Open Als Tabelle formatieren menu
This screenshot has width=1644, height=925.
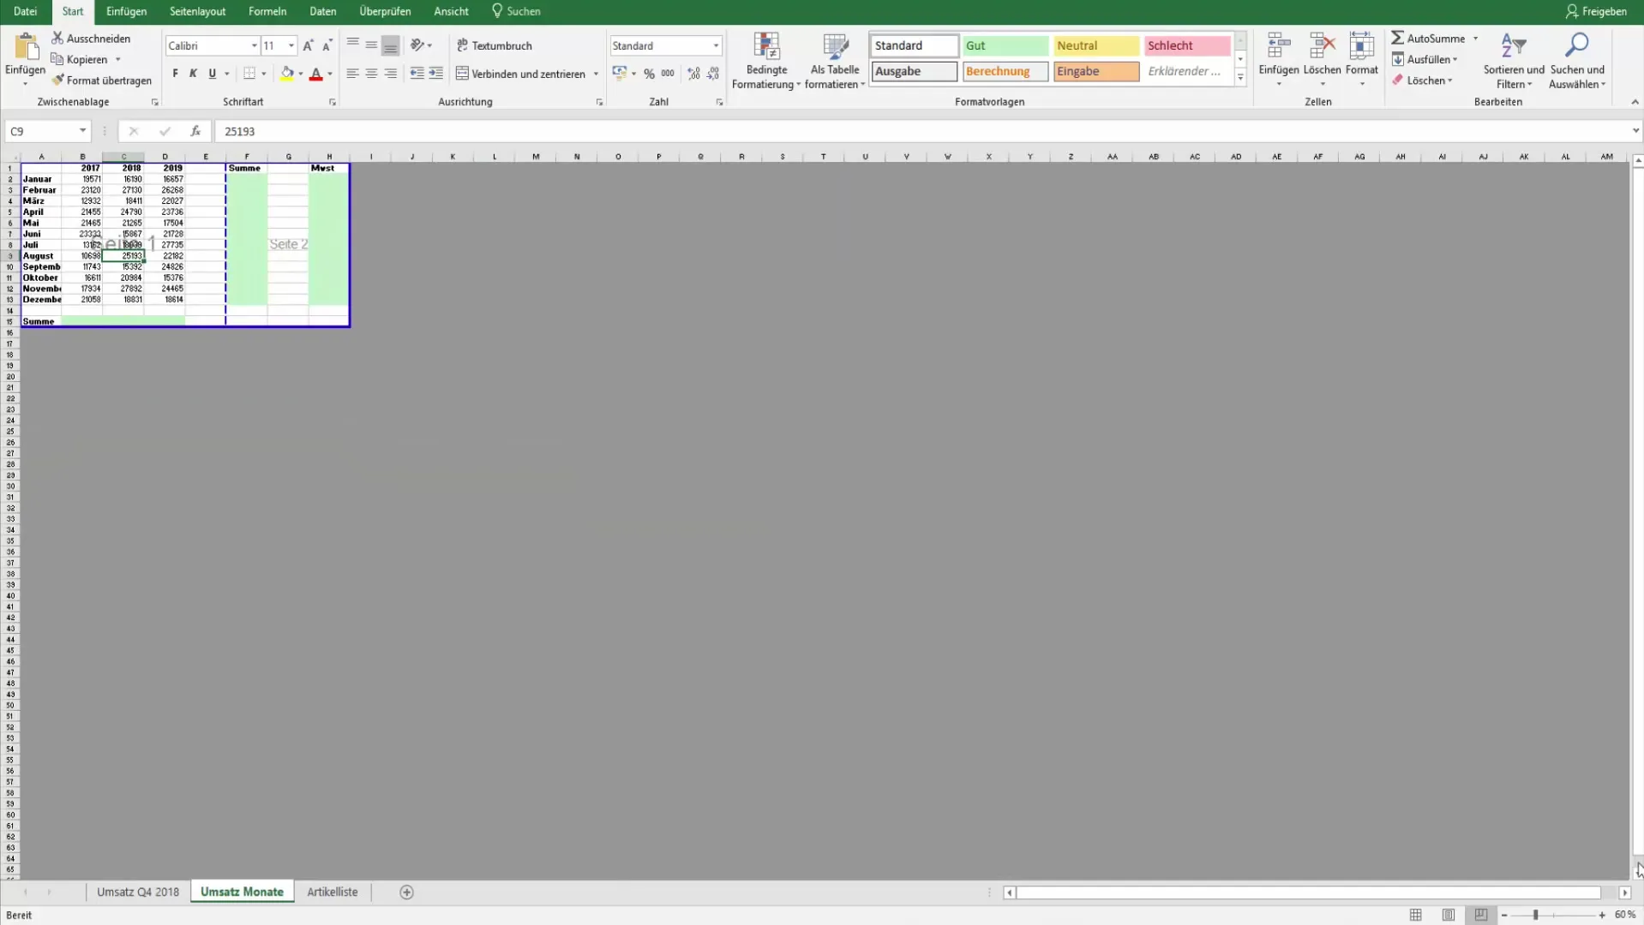(835, 61)
